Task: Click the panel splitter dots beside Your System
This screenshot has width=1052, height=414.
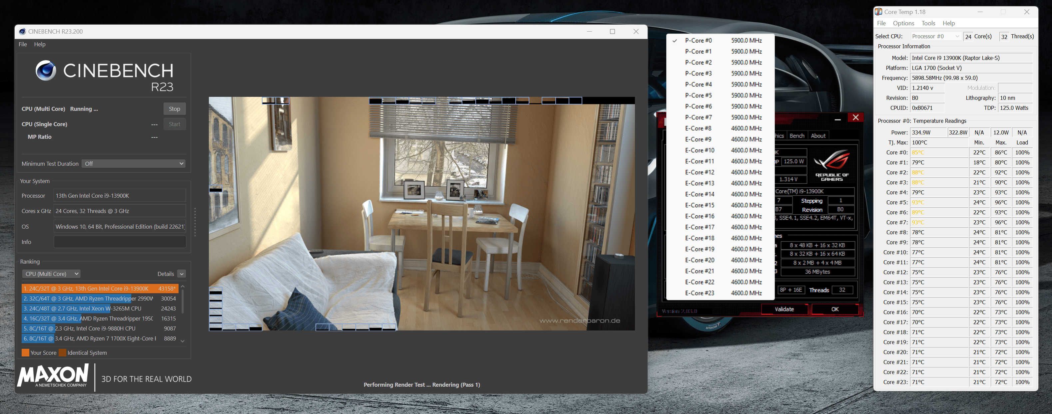Action: click(x=195, y=222)
